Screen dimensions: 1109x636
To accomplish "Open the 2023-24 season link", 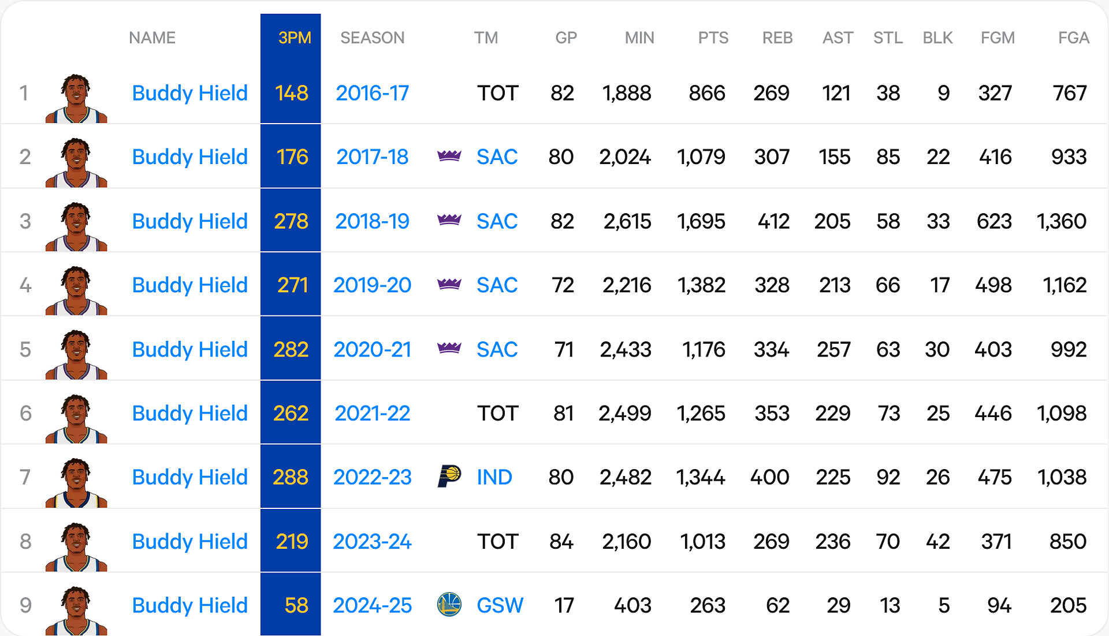I will pos(372,541).
